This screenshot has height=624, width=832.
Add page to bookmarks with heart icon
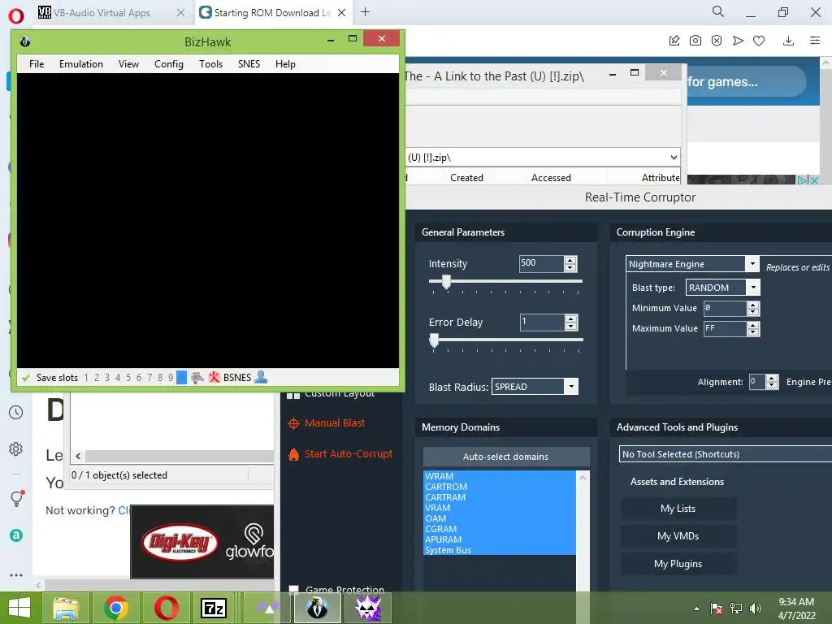coord(759,41)
